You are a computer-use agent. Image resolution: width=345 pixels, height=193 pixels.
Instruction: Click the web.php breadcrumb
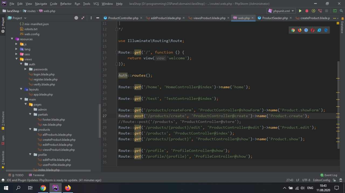point(47,11)
